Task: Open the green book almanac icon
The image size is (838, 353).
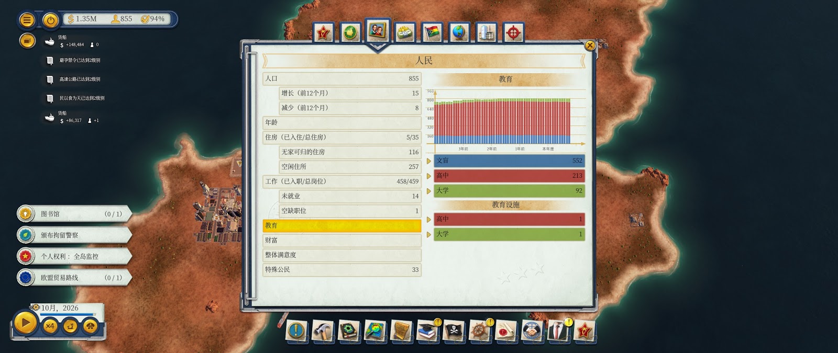Action: click(349, 331)
